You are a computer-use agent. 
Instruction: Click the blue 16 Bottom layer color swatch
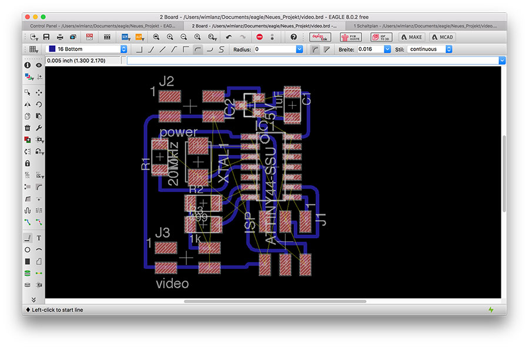52,49
